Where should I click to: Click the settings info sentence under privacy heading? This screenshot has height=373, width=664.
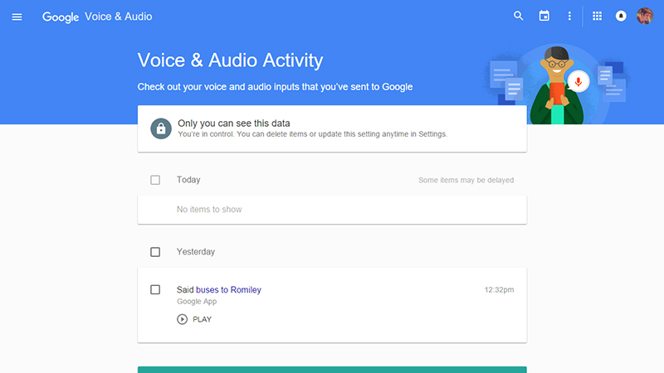pyautogui.click(x=313, y=134)
